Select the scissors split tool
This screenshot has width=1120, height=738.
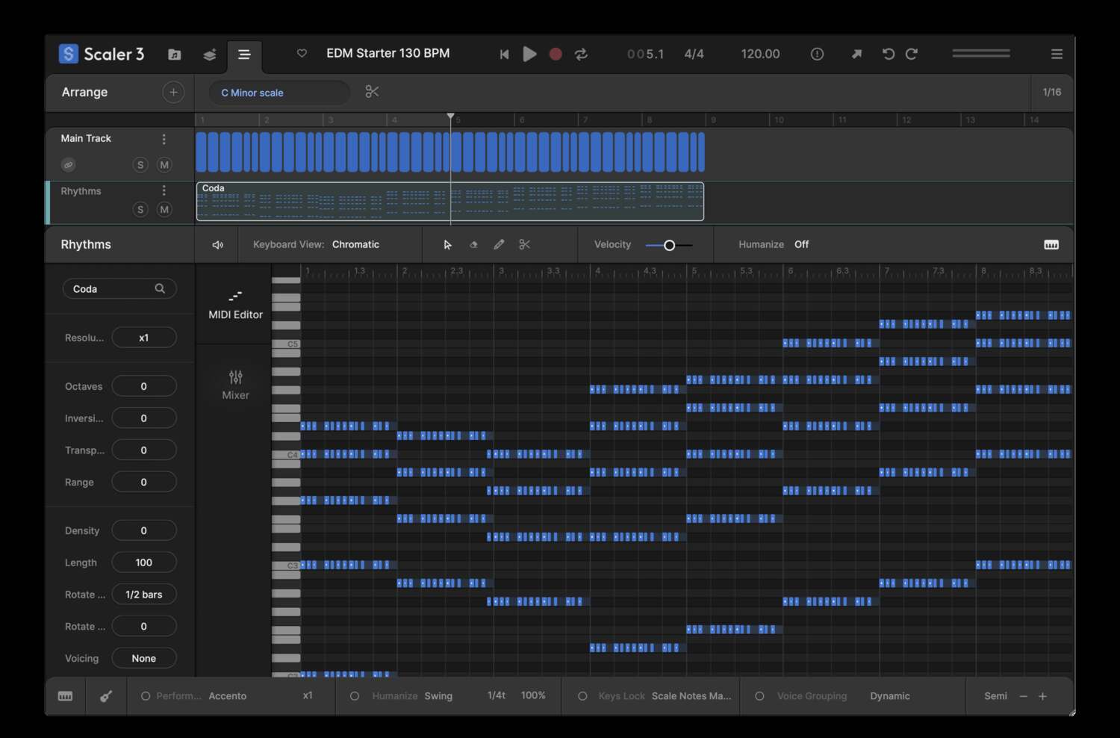coord(525,244)
